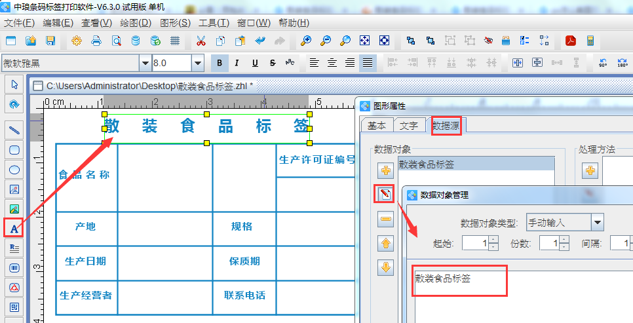
Task: Select the ellipse drawing tool
Action: (14, 170)
